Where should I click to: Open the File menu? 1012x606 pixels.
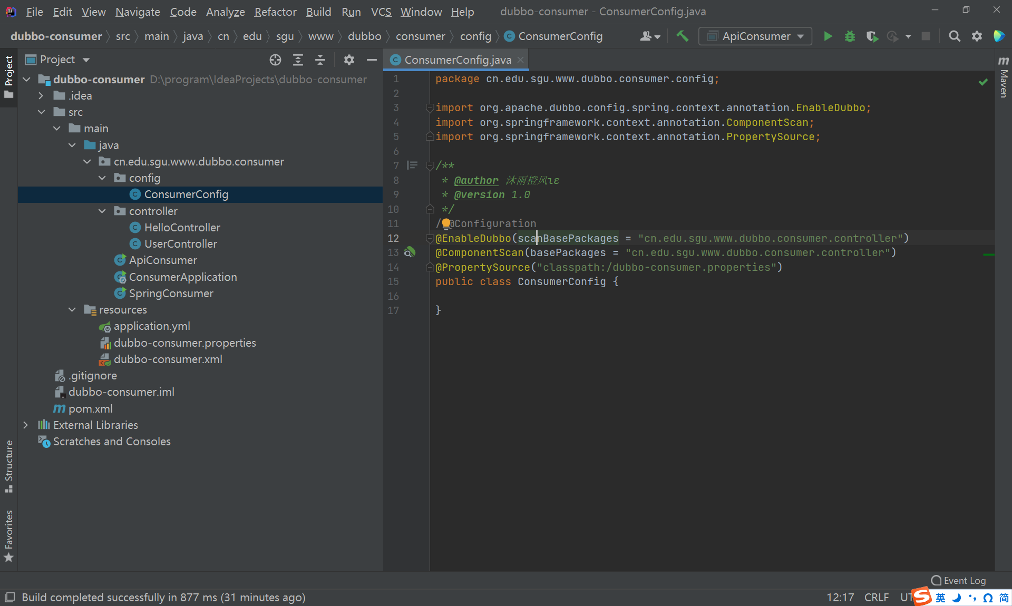pos(34,12)
